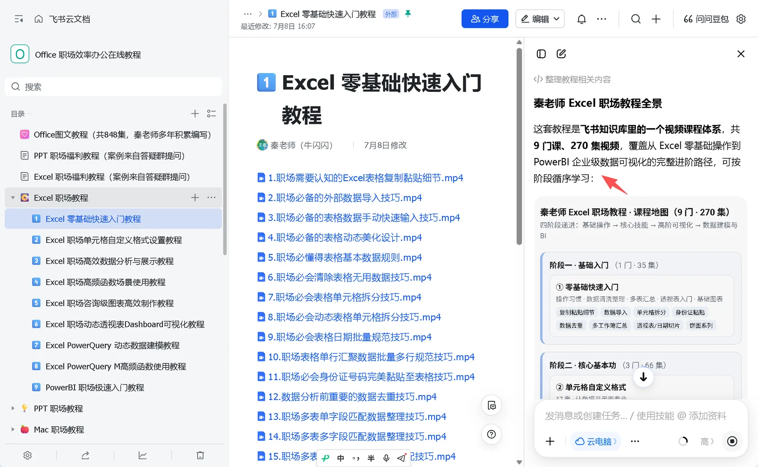Collapse the Excel 职场教程 tree node
The image size is (758, 467).
coord(13,198)
